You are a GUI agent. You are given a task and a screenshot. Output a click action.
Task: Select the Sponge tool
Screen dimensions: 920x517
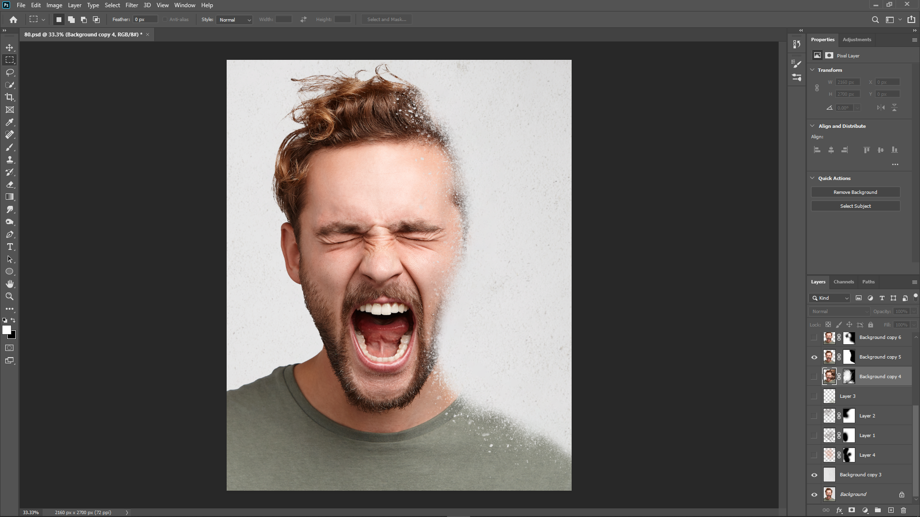pos(10,222)
